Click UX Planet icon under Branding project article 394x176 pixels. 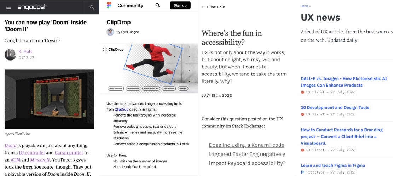coord(302,150)
